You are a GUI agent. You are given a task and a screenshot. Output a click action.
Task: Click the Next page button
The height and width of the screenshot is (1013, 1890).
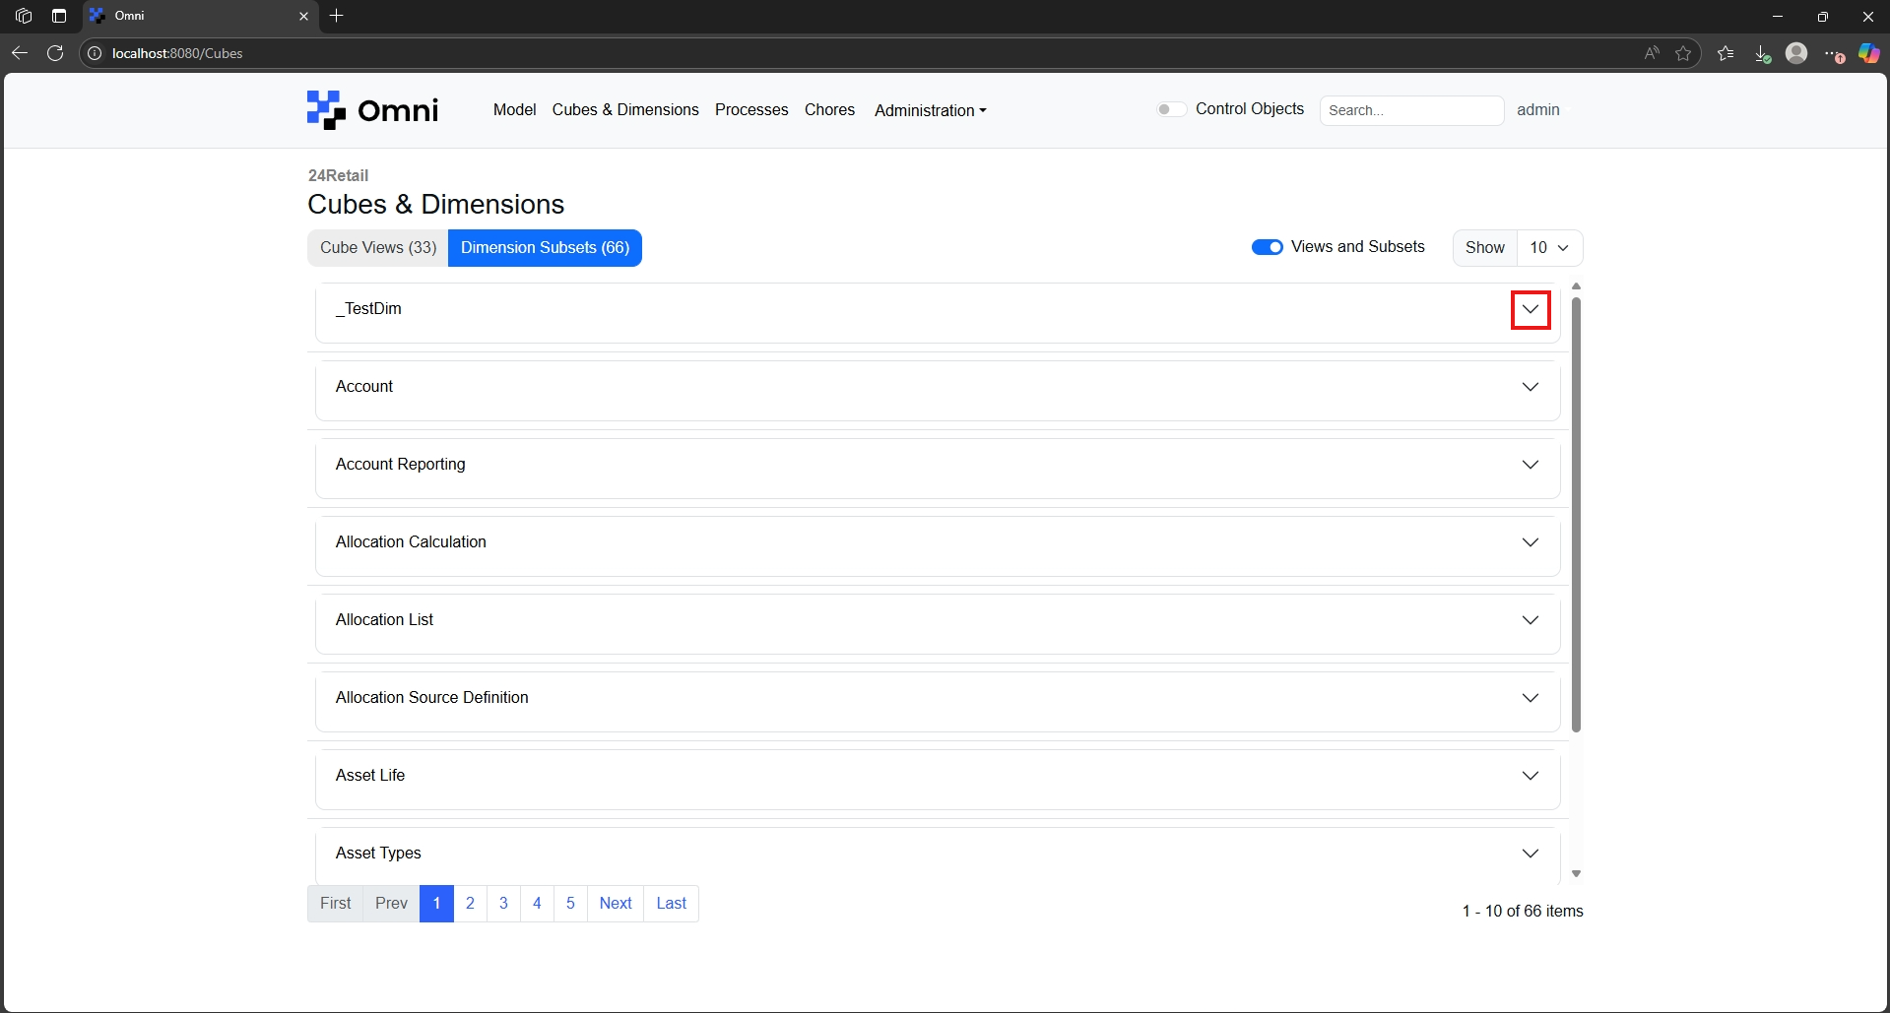coord(616,904)
